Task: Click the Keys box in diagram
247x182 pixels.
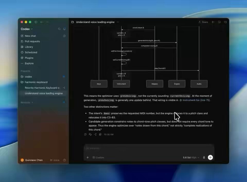Action: pyautogui.click(x=99, y=84)
